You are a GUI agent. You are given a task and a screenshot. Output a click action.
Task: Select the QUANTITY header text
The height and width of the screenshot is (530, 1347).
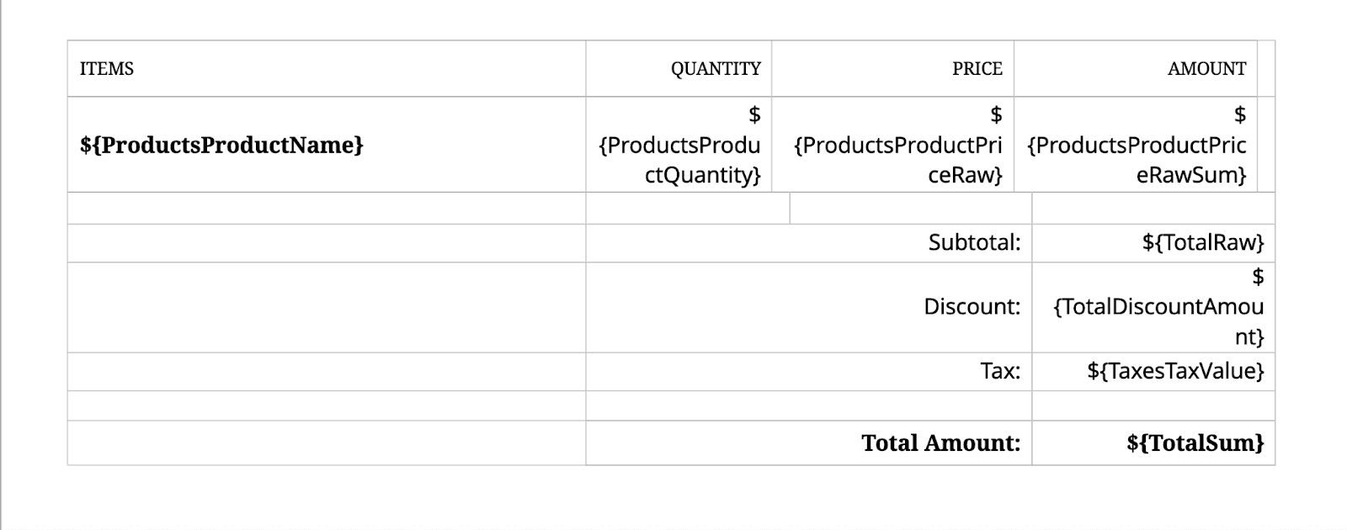[715, 69]
